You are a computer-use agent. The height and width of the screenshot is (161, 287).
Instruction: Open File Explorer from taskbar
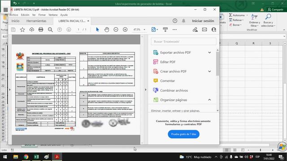tap(16, 157)
